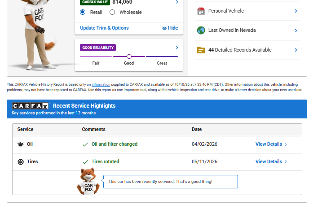The image size is (313, 209).
Task: Select the Wholesale radio button
Action: pos(112,12)
